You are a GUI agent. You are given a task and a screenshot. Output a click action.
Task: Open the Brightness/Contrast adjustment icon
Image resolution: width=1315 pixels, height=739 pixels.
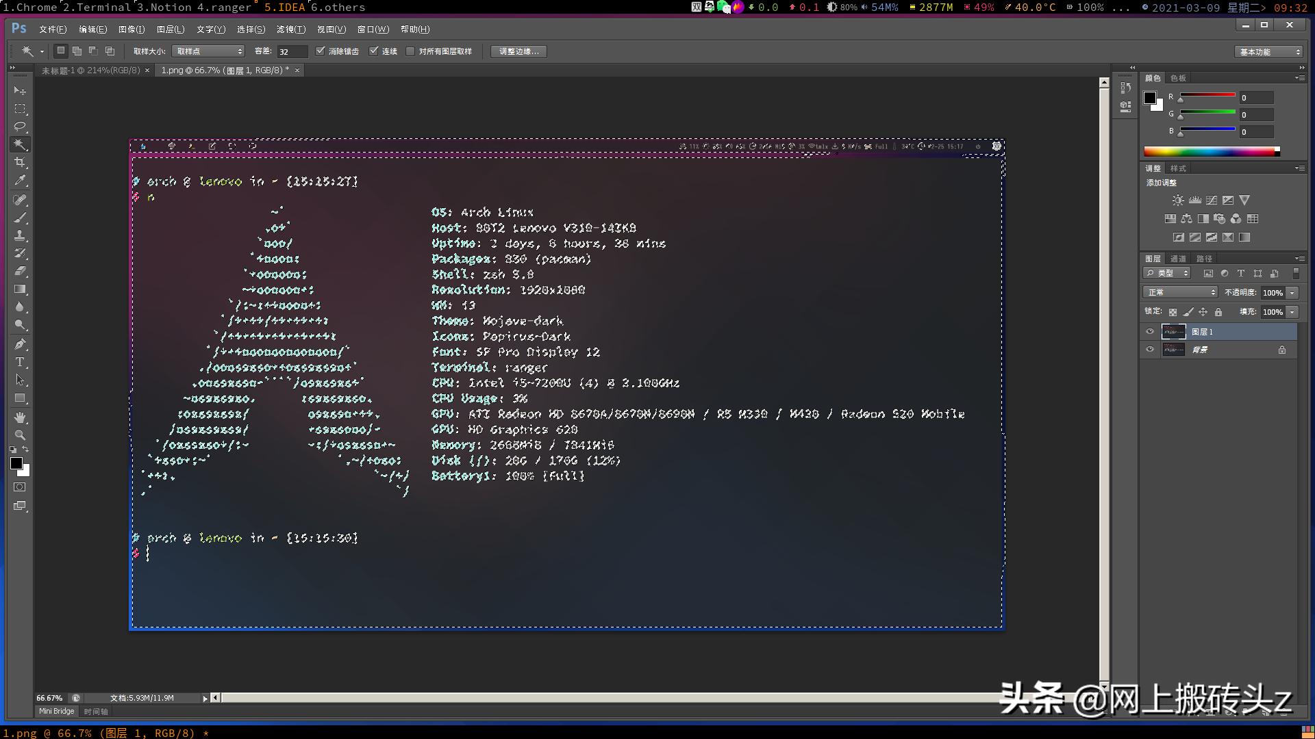1178,200
